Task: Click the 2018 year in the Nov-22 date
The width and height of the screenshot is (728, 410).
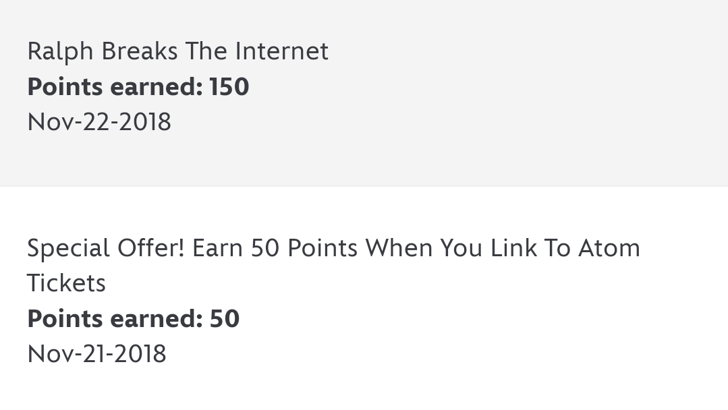Action: coord(145,122)
